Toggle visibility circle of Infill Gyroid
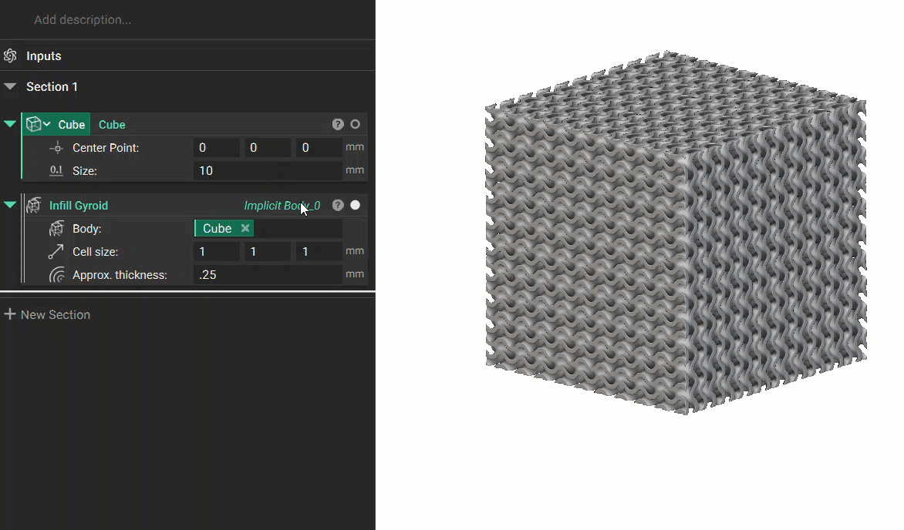Viewport: 904px width, 530px height. click(355, 205)
